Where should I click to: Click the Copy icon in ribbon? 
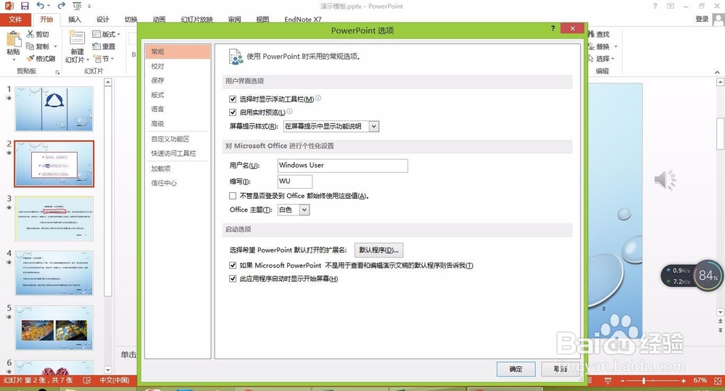point(30,46)
